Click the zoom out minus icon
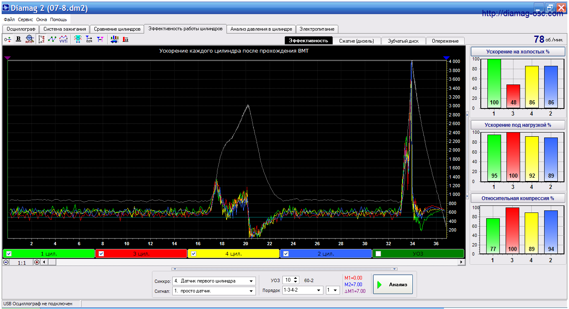 point(6,262)
